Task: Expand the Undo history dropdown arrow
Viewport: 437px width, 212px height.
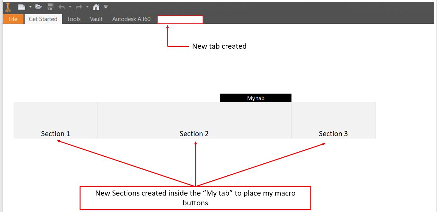Action: pyautogui.click(x=70, y=7)
